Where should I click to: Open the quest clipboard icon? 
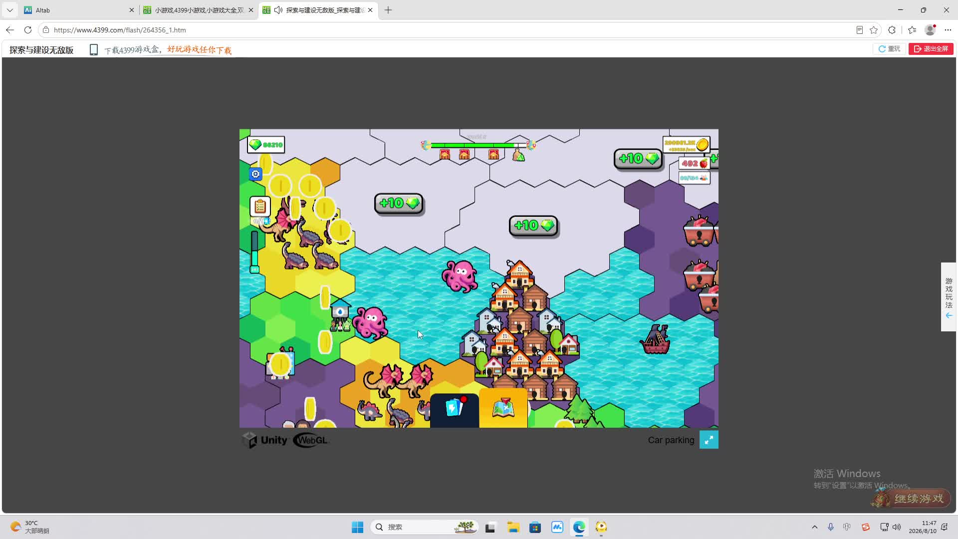point(260,206)
